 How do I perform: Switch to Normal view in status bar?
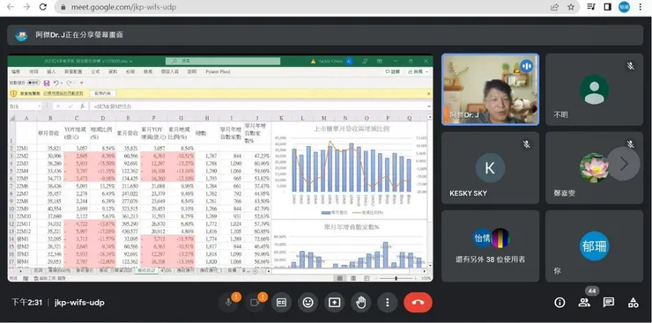pos(340,278)
